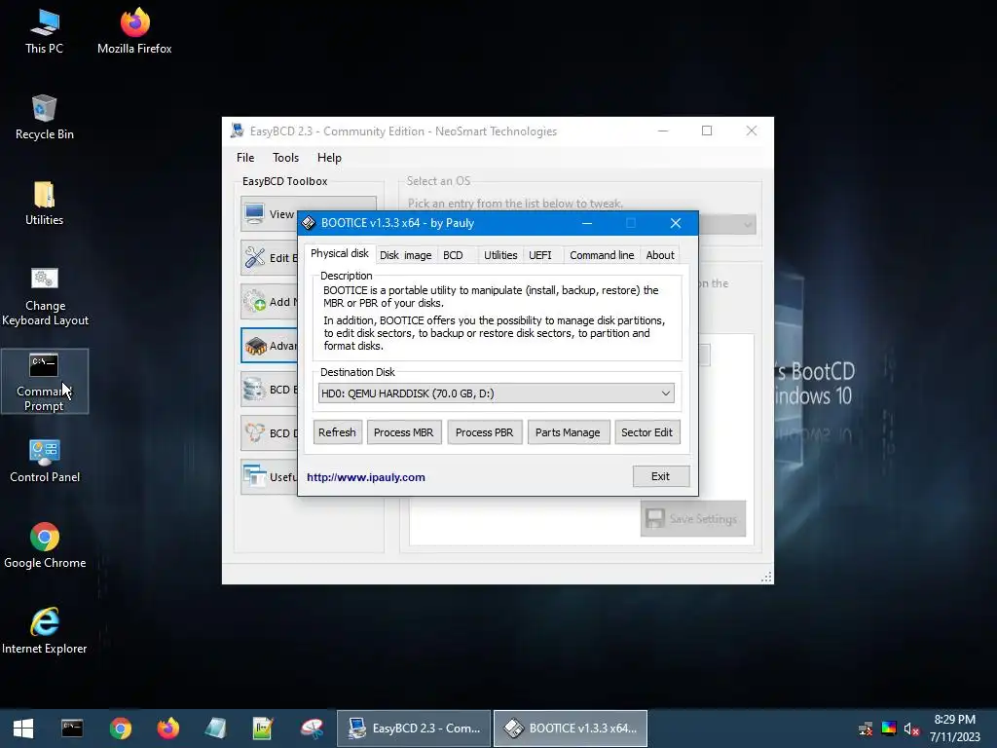
Task: Open the http://www.ipauly.com link
Action: pos(366,477)
